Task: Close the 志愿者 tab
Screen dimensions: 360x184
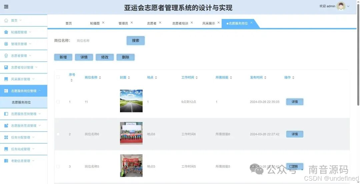Action: (x=160, y=23)
